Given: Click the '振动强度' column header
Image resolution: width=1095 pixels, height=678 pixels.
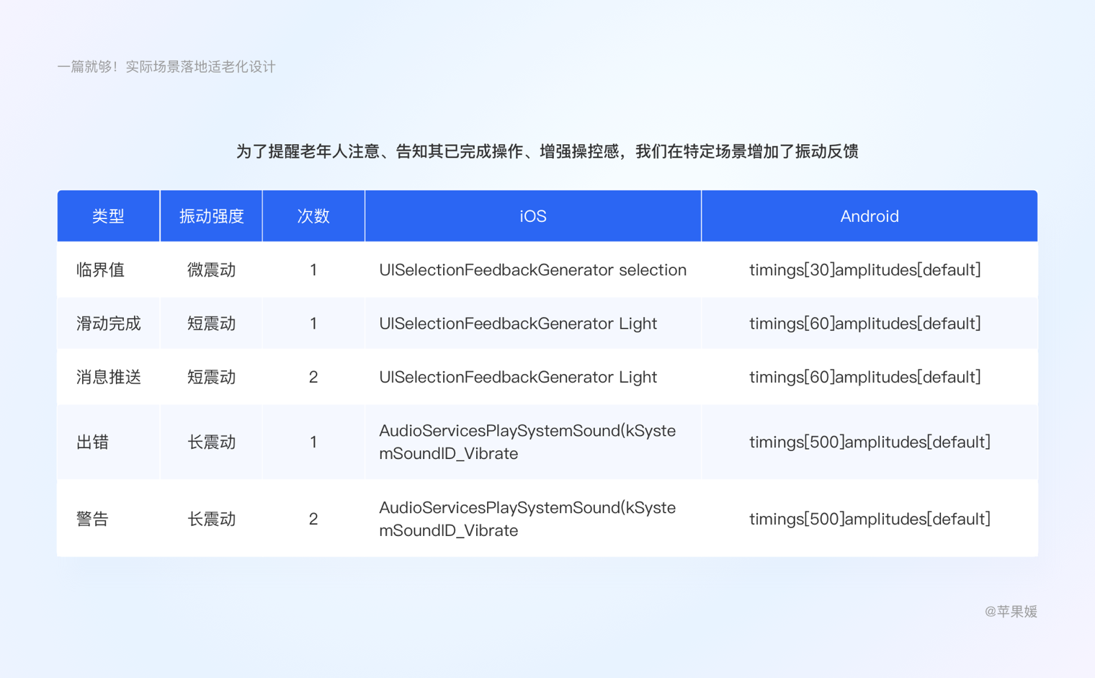Looking at the screenshot, I should point(211,216).
